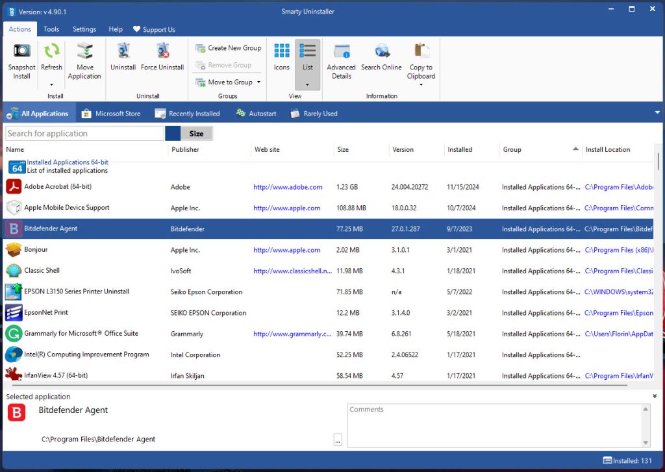
Task: Click the Bitdefender Agent row icon
Action: tap(14, 229)
